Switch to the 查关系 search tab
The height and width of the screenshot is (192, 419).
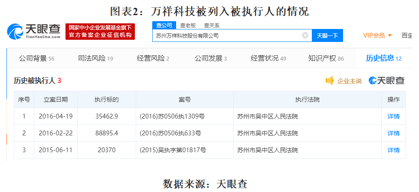click(x=212, y=26)
